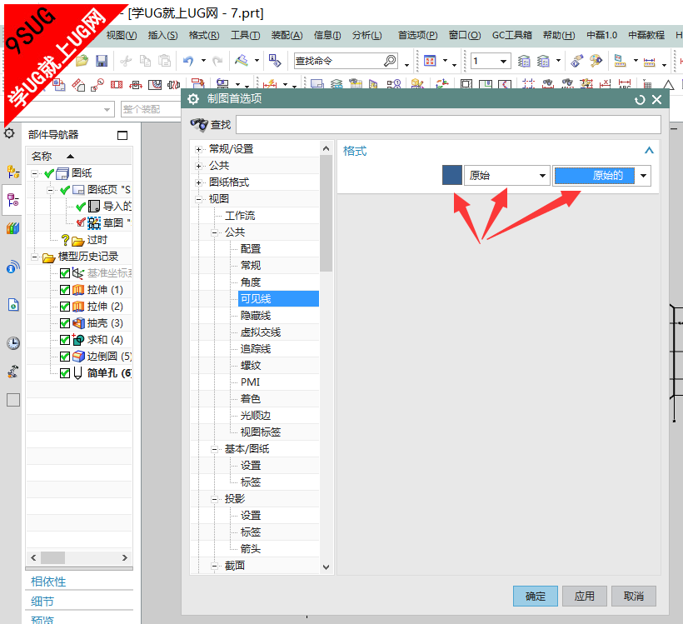Click the 应用 button
Screen dimensions: 683x624
[585, 597]
